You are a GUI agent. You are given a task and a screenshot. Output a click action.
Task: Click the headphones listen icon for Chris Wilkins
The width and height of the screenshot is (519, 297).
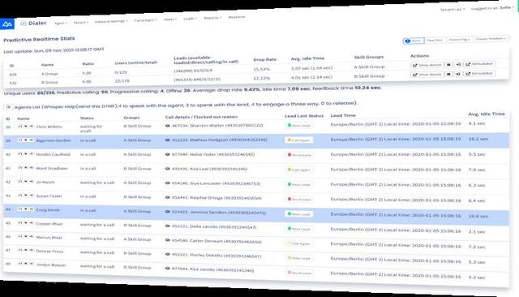click(20, 127)
